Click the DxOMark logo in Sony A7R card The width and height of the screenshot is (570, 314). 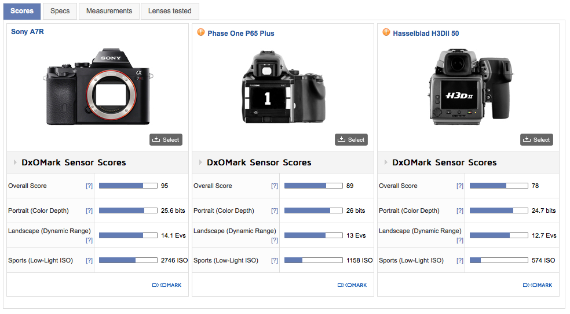coord(166,285)
